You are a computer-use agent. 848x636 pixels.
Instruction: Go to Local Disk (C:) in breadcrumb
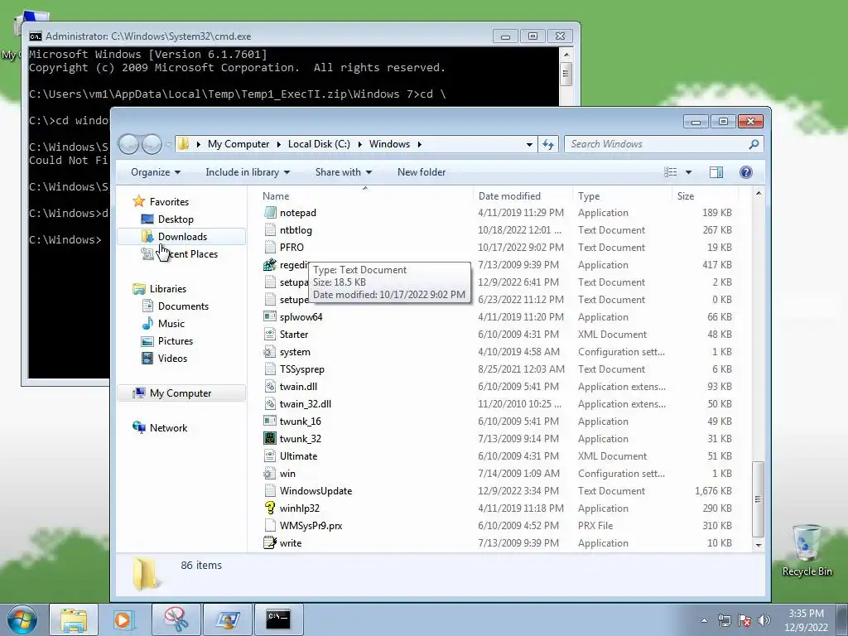tap(319, 144)
